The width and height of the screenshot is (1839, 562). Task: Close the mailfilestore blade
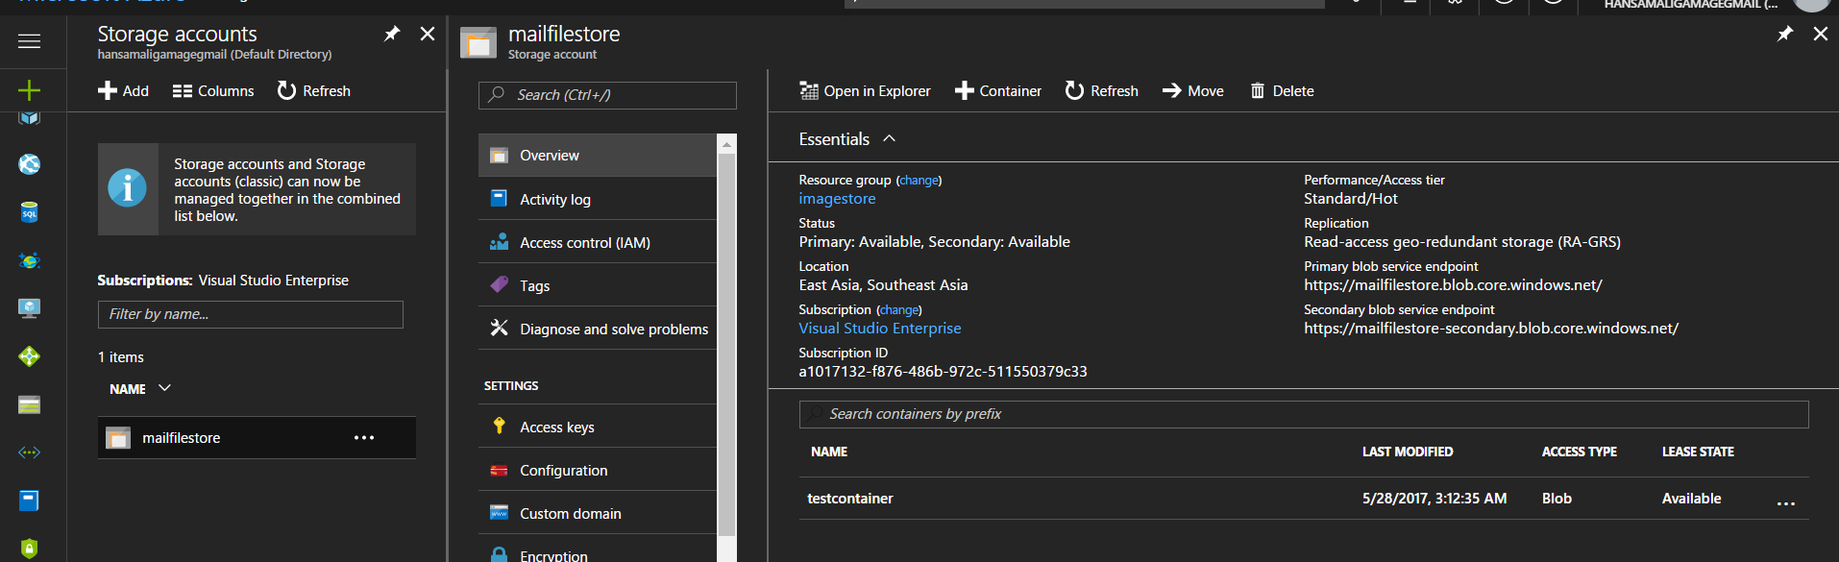tap(1821, 34)
